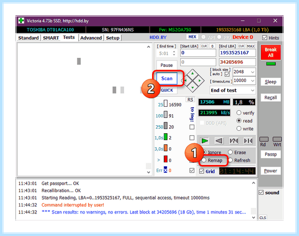The width and height of the screenshot is (299, 236).
Task: Click the right arrow in navigator diamond
Action: pyautogui.click(x=200, y=80)
